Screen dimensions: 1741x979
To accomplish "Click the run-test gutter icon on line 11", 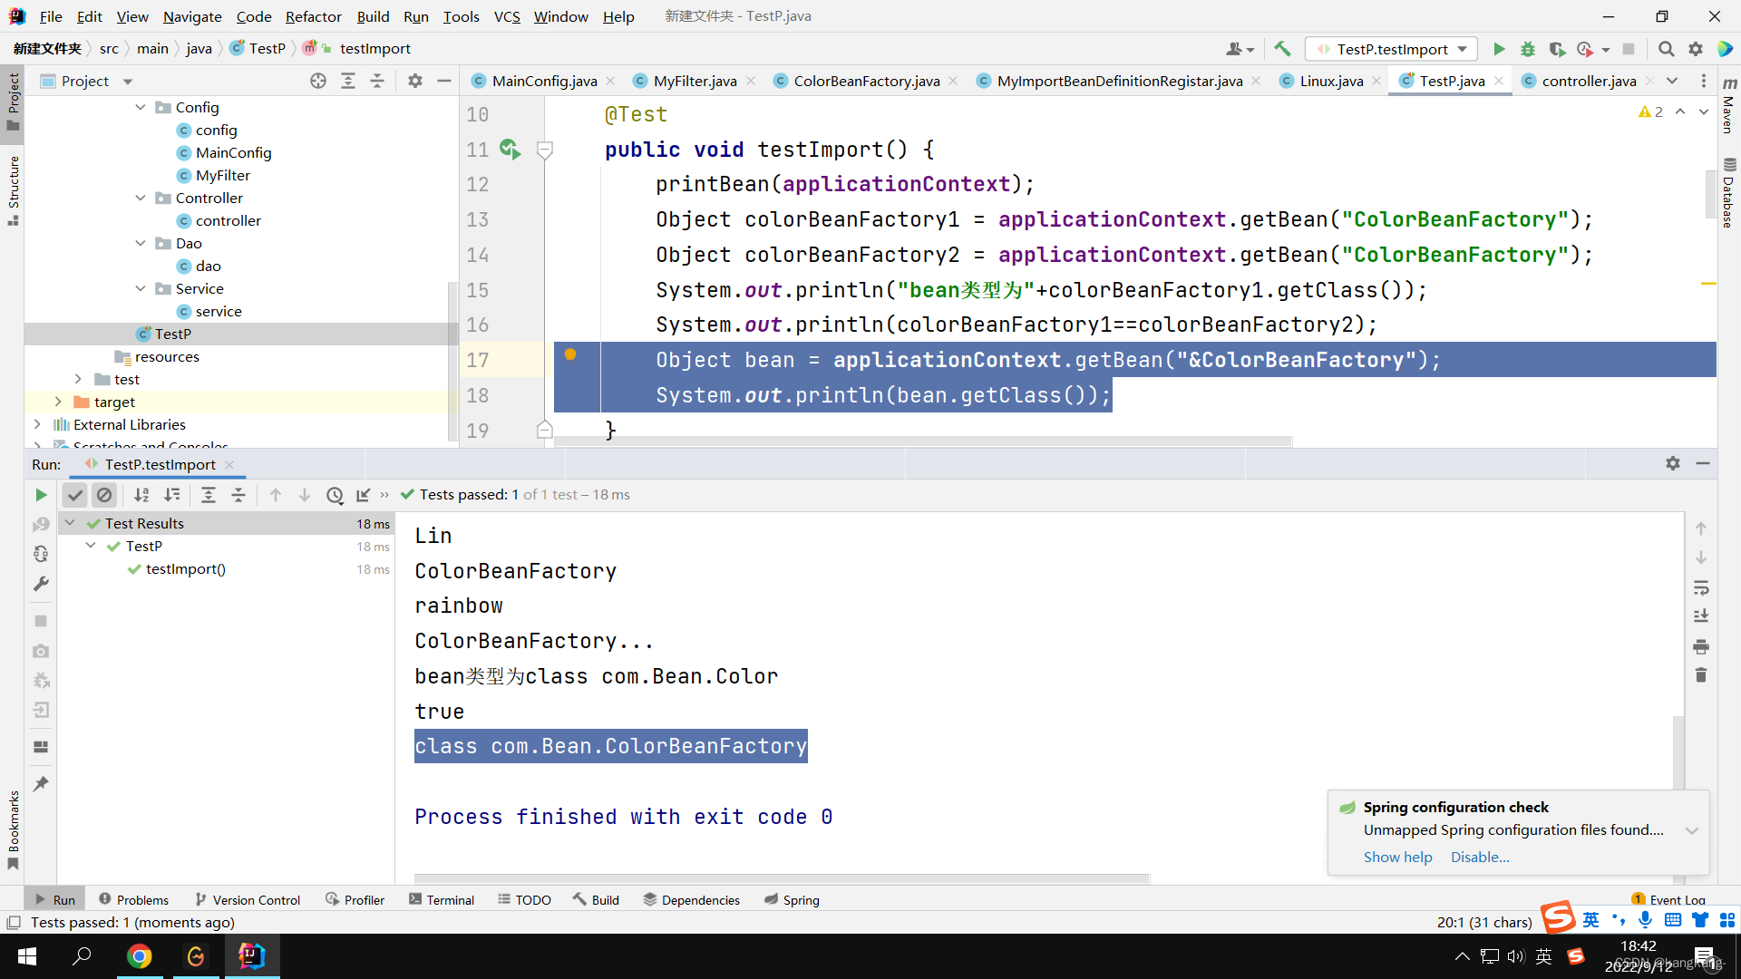I will (x=510, y=150).
